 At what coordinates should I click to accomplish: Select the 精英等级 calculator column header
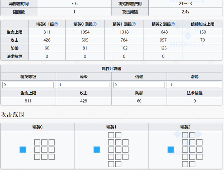pos(28,77)
